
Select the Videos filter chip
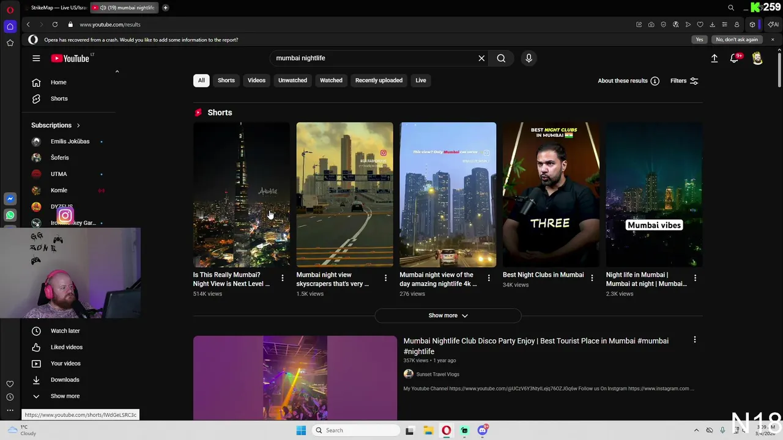tap(256, 80)
